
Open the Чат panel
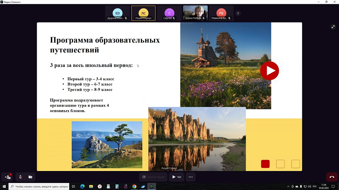177,177
